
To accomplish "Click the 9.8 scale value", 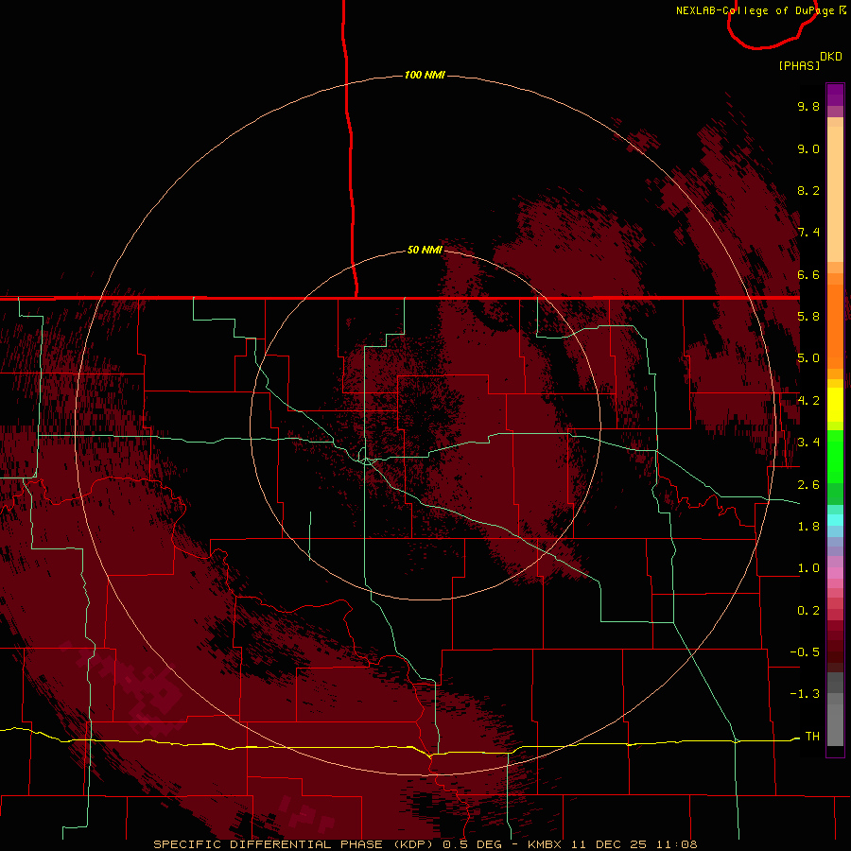I will click(808, 106).
